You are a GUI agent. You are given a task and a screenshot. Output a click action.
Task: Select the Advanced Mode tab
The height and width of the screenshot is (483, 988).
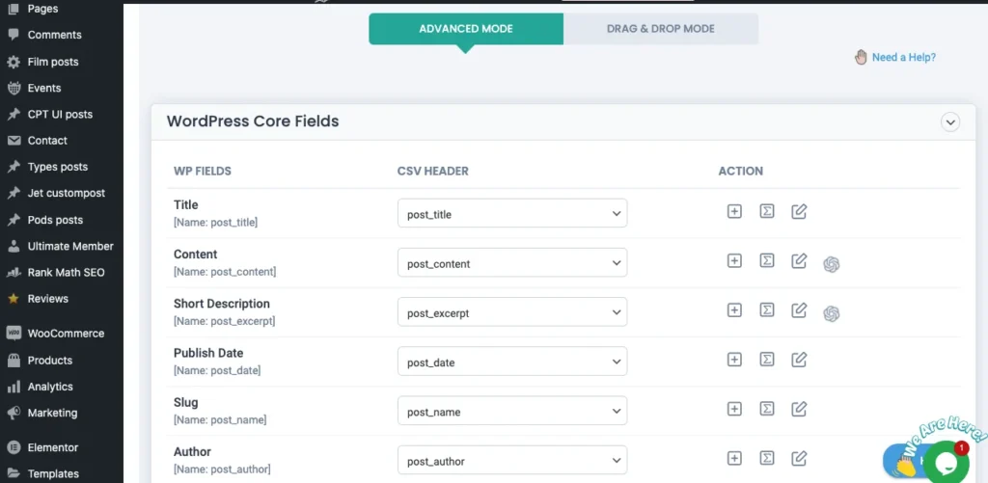pos(466,29)
